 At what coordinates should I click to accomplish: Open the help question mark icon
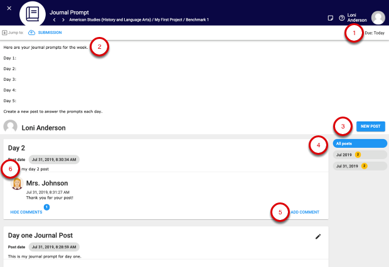pyautogui.click(x=341, y=18)
